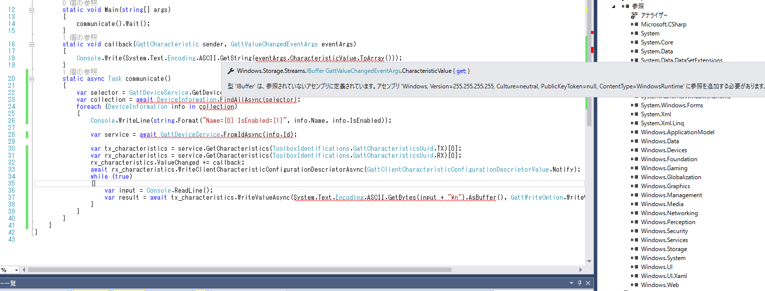Viewport: 765px width, 291px height.
Task: Open bottom panel window position dropdown arrow
Action: point(572,283)
